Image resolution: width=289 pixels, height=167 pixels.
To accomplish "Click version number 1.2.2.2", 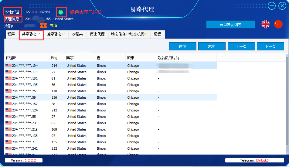I will [x=30, y=160].
